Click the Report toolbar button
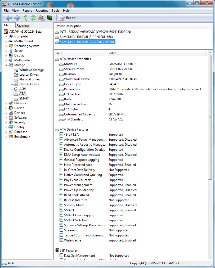 (x=67, y=18)
